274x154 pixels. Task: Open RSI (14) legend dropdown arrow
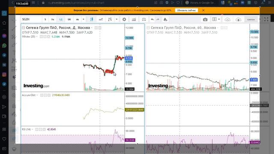33,129
